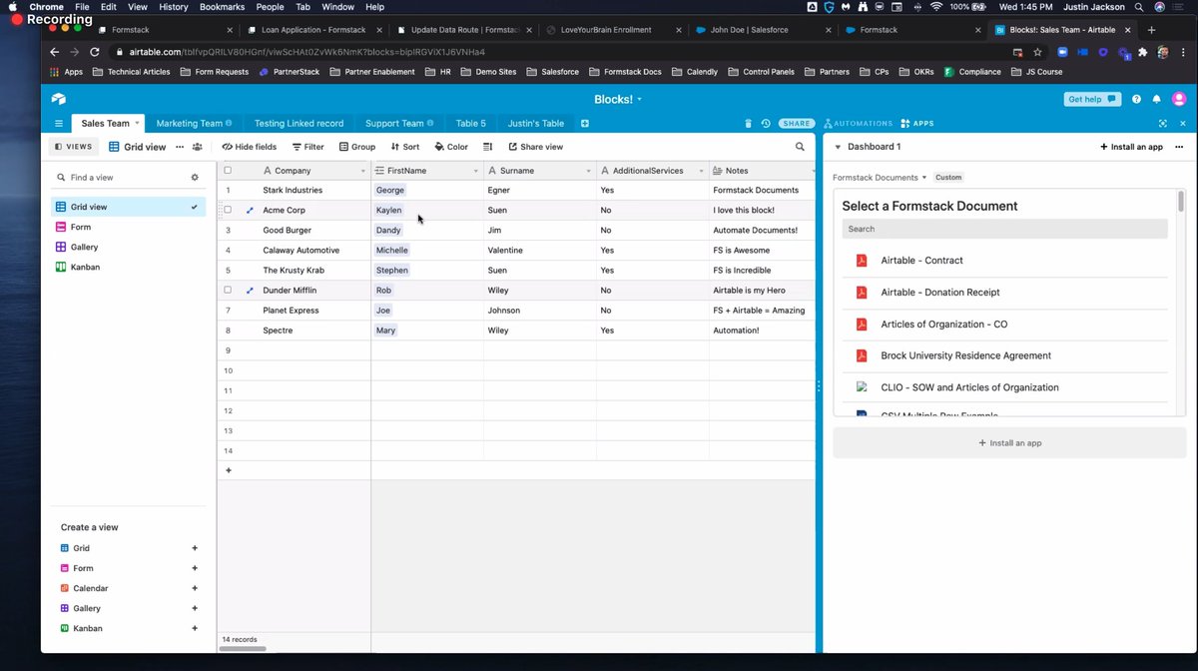Collapse the Dashboard 1 section

click(x=838, y=147)
